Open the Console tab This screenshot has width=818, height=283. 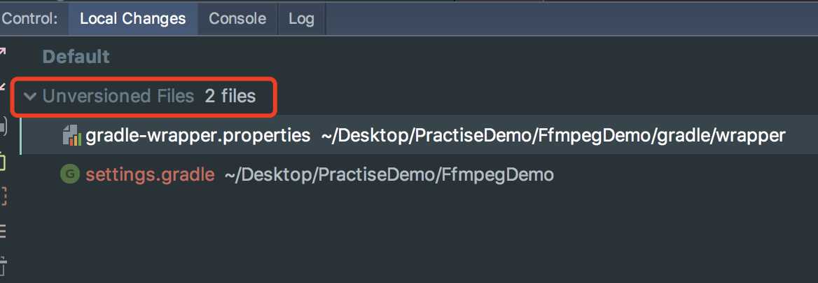(x=237, y=19)
